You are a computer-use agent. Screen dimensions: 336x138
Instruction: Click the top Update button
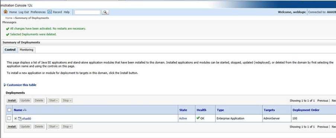[25, 101]
